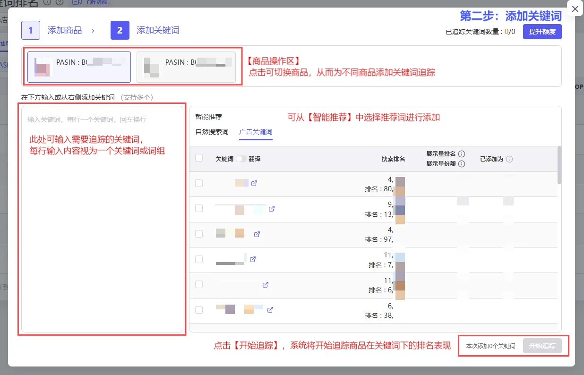Select step 2 添加关键词
Screen dimensions: 584x375
pyautogui.click(x=145, y=30)
